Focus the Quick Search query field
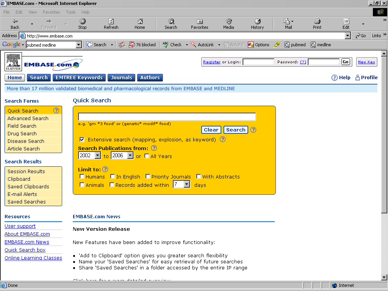The height and width of the screenshot is (291, 388). (x=167, y=117)
